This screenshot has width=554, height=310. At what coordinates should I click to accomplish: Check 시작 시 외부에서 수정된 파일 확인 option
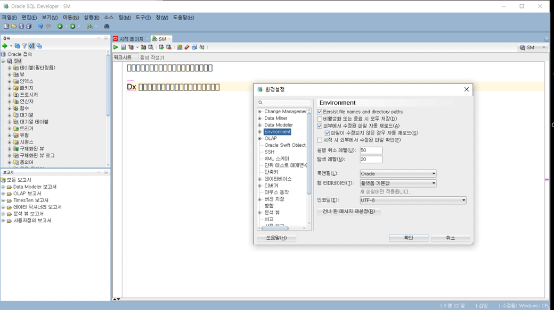click(x=320, y=140)
